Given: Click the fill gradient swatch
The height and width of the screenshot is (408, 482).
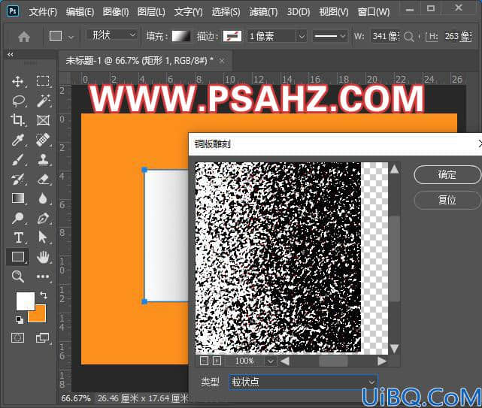Looking at the screenshot, I should pos(182,36).
